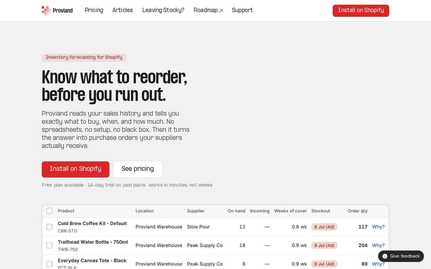This screenshot has height=269, width=431.
Task: Click the 9 Jul (4d) badge in Trailhead row
Action: pos(324,245)
